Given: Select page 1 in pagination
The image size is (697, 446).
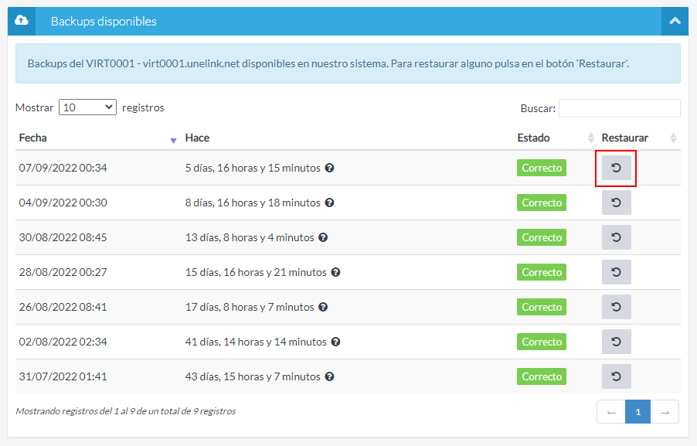Looking at the screenshot, I should click(x=637, y=412).
